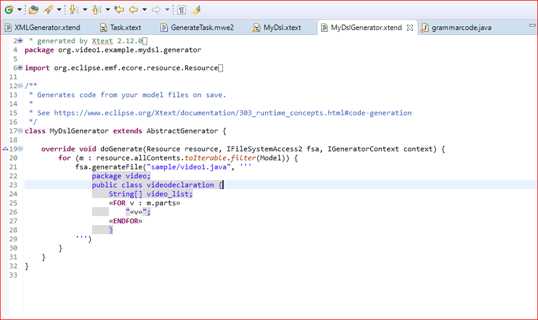Click XMLGenerator.xtend tab file icon
This screenshot has height=320, width=538.
click(8, 28)
